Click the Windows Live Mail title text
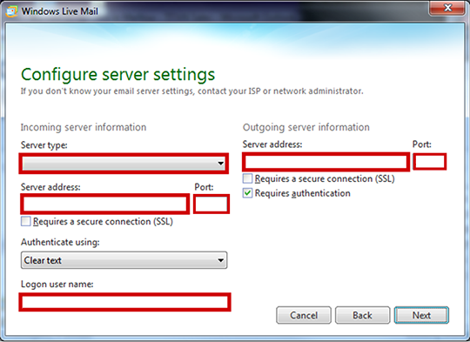Screen dimensions: 470x342 pos(60,11)
